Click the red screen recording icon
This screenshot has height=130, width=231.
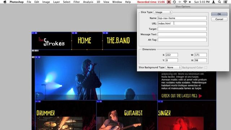coord(169,2)
